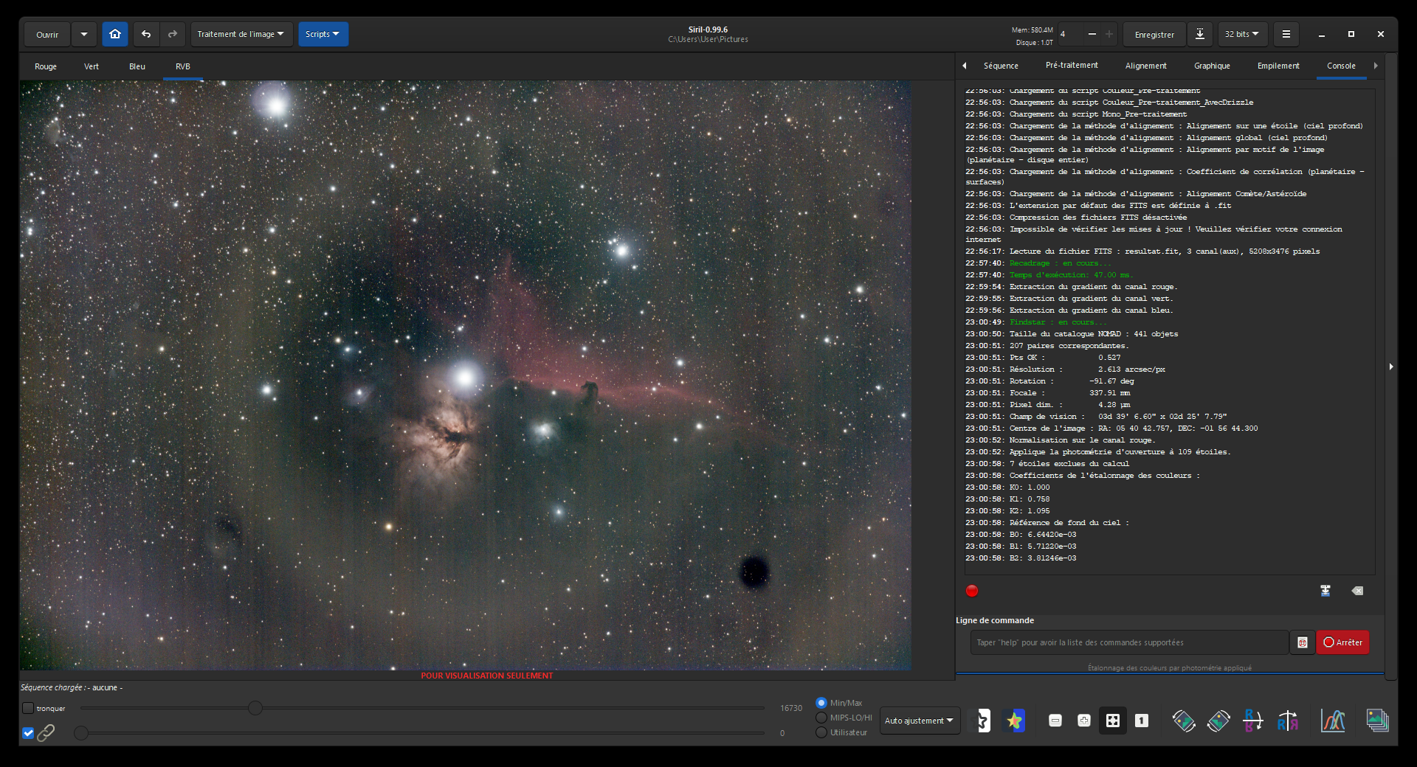Increase the thread count with the plus button
1417x767 pixels.
(x=1109, y=34)
